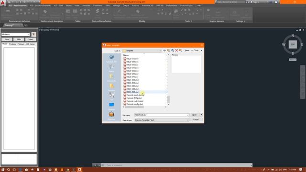Image resolution: width=306 pixels, height=172 pixels.
Task: Open History location in Select template dialog
Action: [111, 68]
